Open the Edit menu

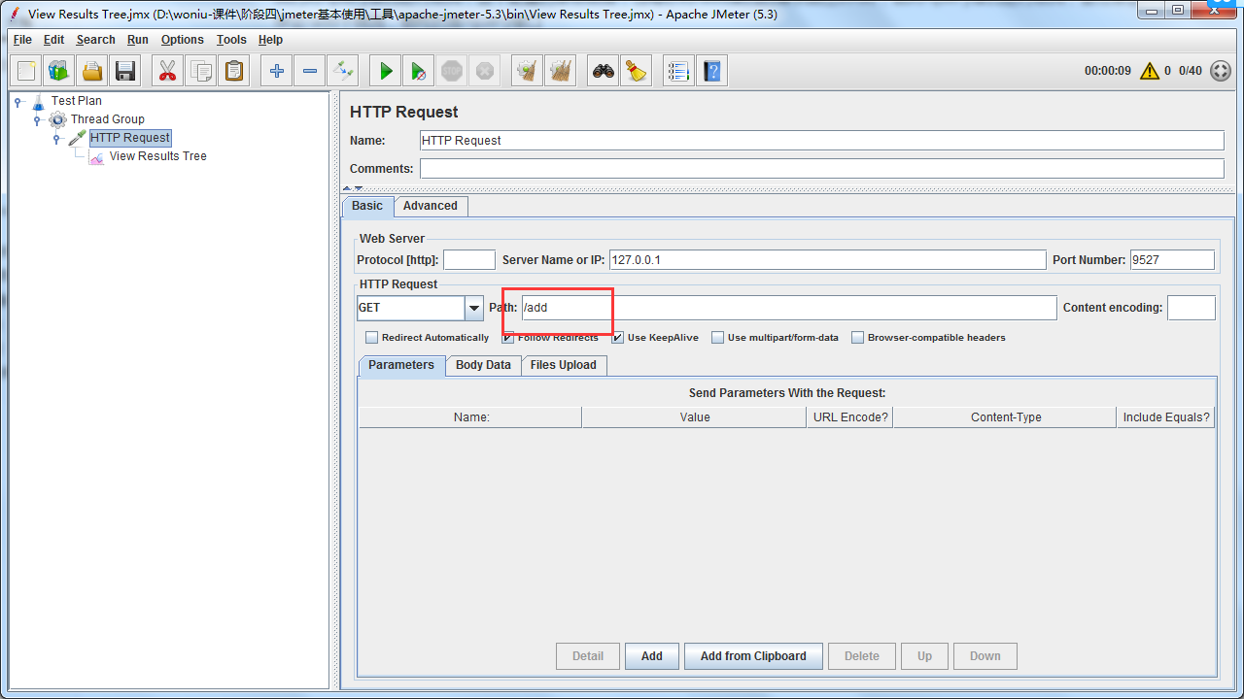click(53, 40)
